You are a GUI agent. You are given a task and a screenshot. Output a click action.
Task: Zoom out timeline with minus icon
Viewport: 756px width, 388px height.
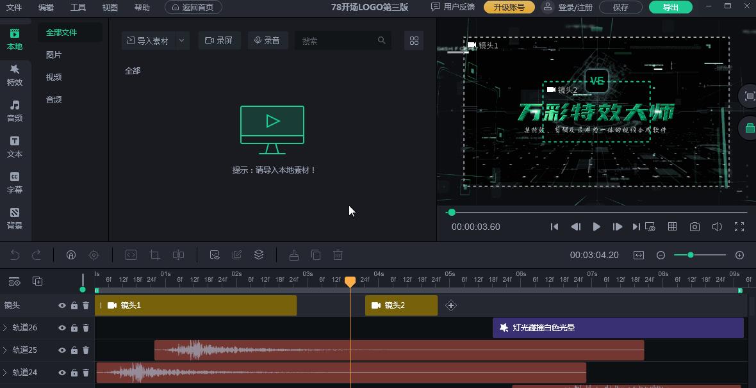(661, 255)
